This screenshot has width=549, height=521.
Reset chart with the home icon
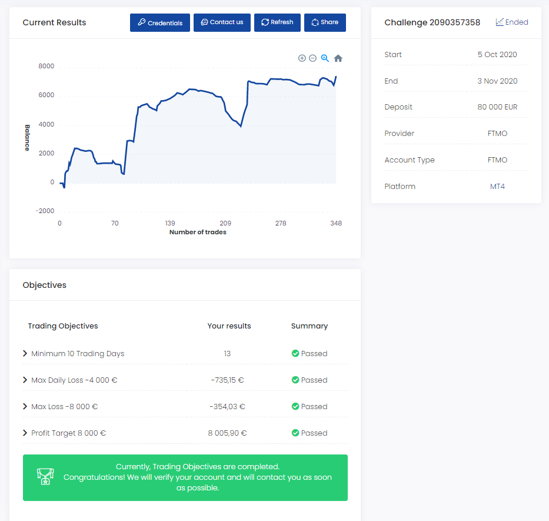[x=338, y=58]
